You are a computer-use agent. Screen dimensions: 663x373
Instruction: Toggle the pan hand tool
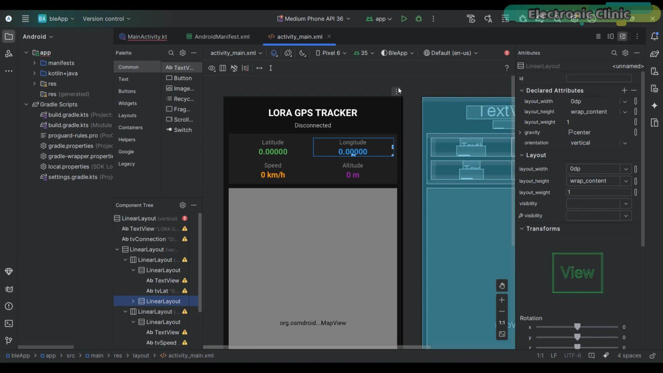pyautogui.click(x=502, y=286)
